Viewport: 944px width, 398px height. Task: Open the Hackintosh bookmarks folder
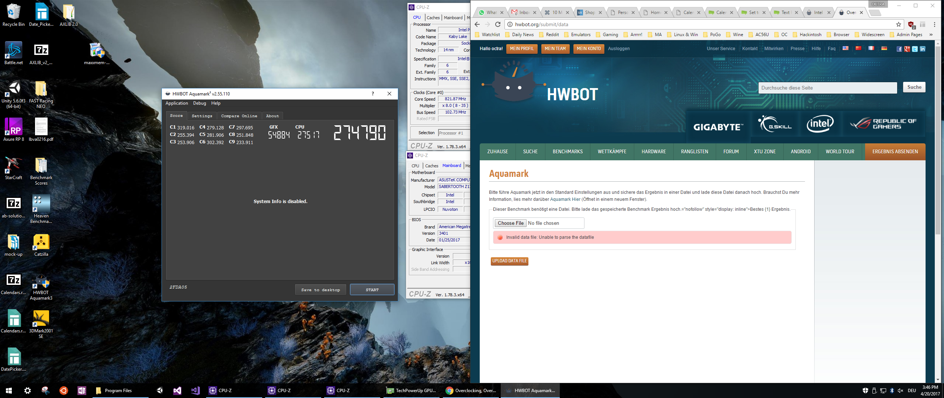807,35
